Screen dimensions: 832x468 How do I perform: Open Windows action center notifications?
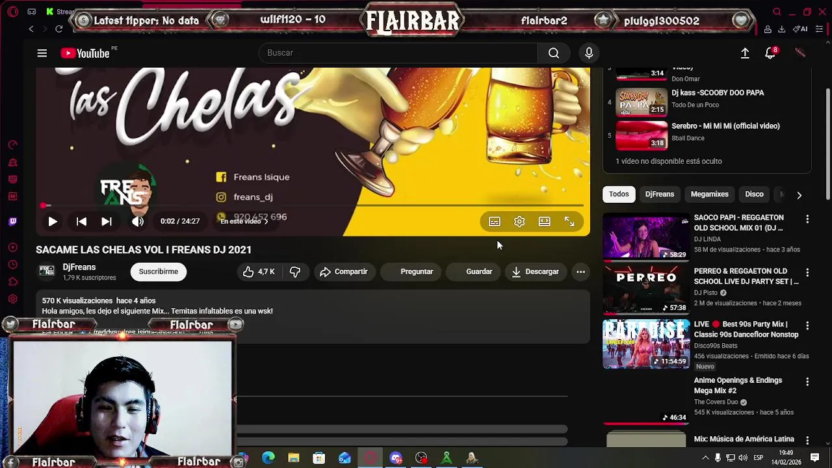814,458
